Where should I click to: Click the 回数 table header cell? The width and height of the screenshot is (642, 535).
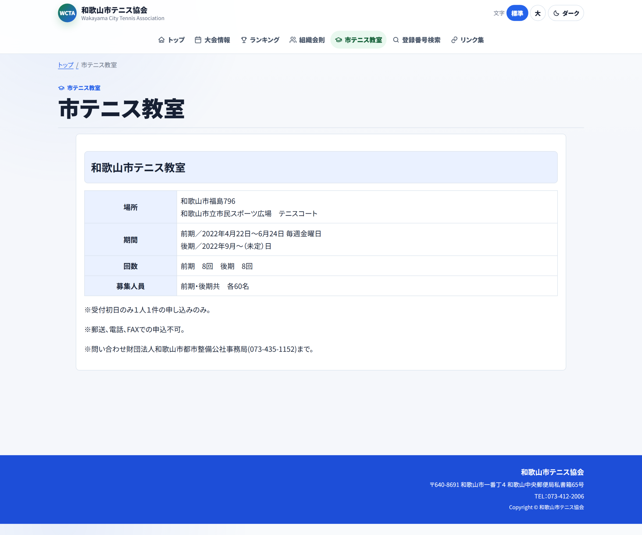coord(131,266)
